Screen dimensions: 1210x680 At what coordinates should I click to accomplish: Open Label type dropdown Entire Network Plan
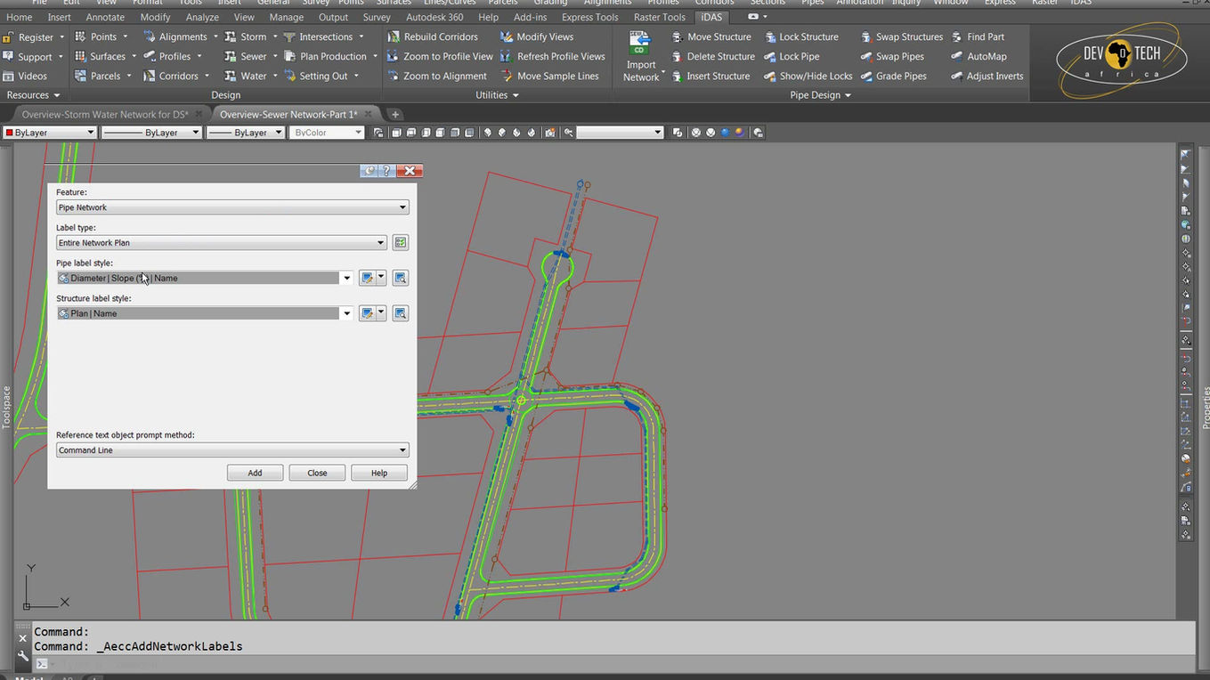pyautogui.click(x=222, y=243)
